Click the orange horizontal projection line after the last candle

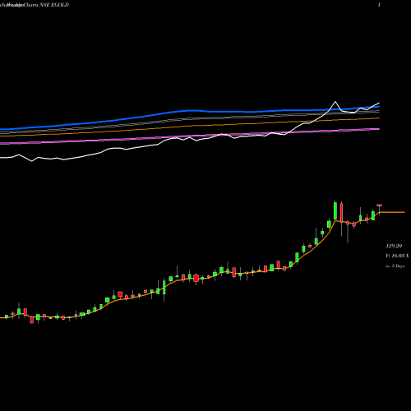click(392, 212)
